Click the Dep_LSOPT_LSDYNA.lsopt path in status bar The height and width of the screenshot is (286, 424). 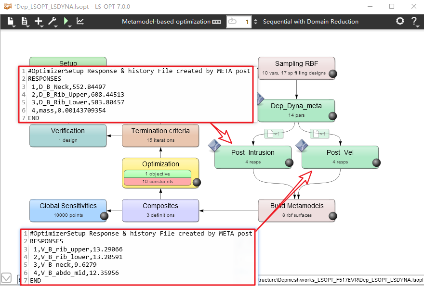tap(340, 280)
